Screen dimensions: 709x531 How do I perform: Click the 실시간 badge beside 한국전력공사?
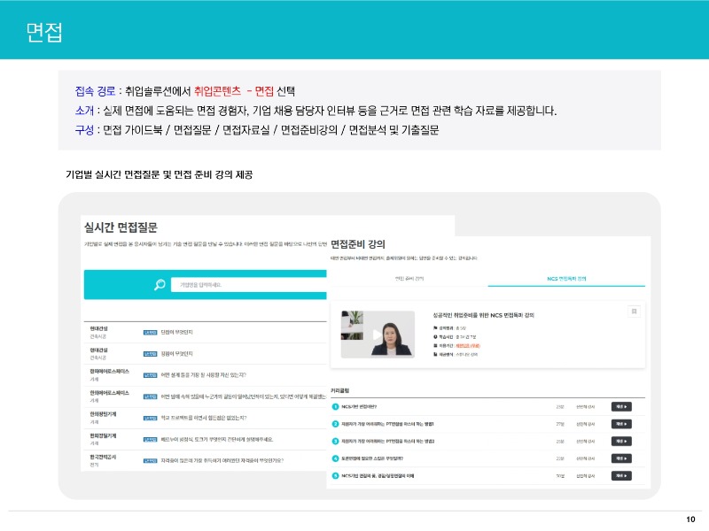(x=150, y=458)
